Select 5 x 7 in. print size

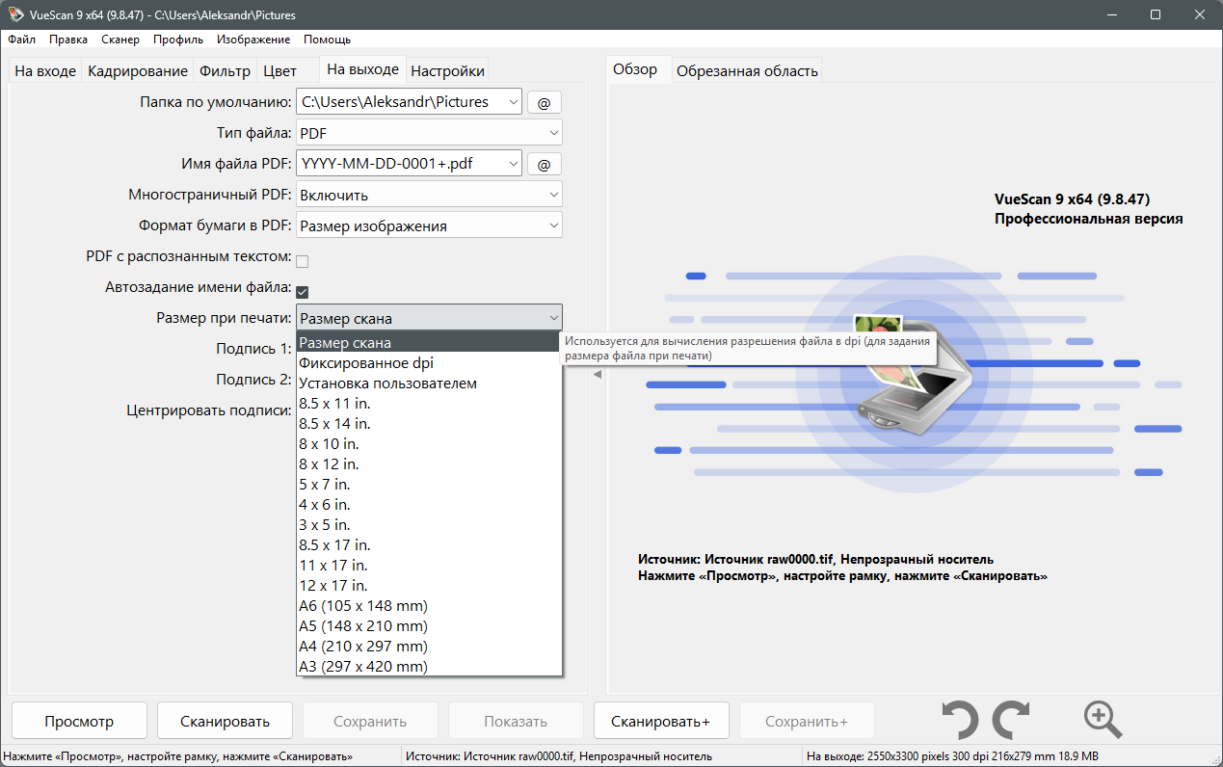coord(429,485)
